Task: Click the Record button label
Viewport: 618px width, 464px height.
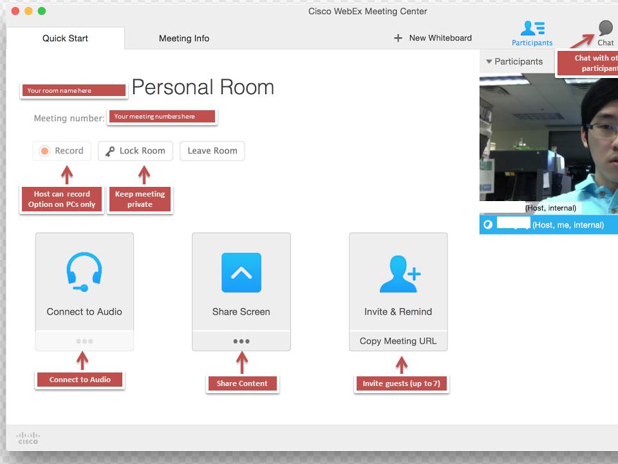Action: 69,151
